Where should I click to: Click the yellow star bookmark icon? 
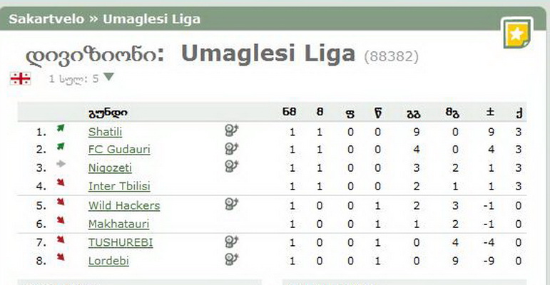click(517, 33)
